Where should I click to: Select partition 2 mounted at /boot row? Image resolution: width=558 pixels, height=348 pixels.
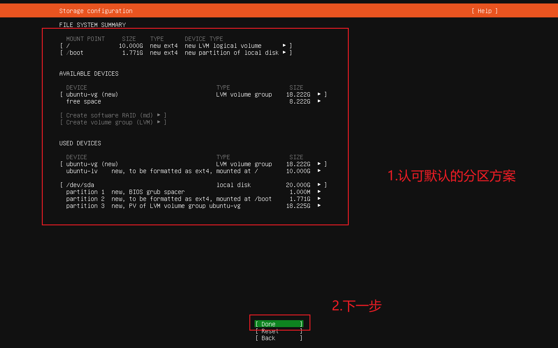[194, 199]
